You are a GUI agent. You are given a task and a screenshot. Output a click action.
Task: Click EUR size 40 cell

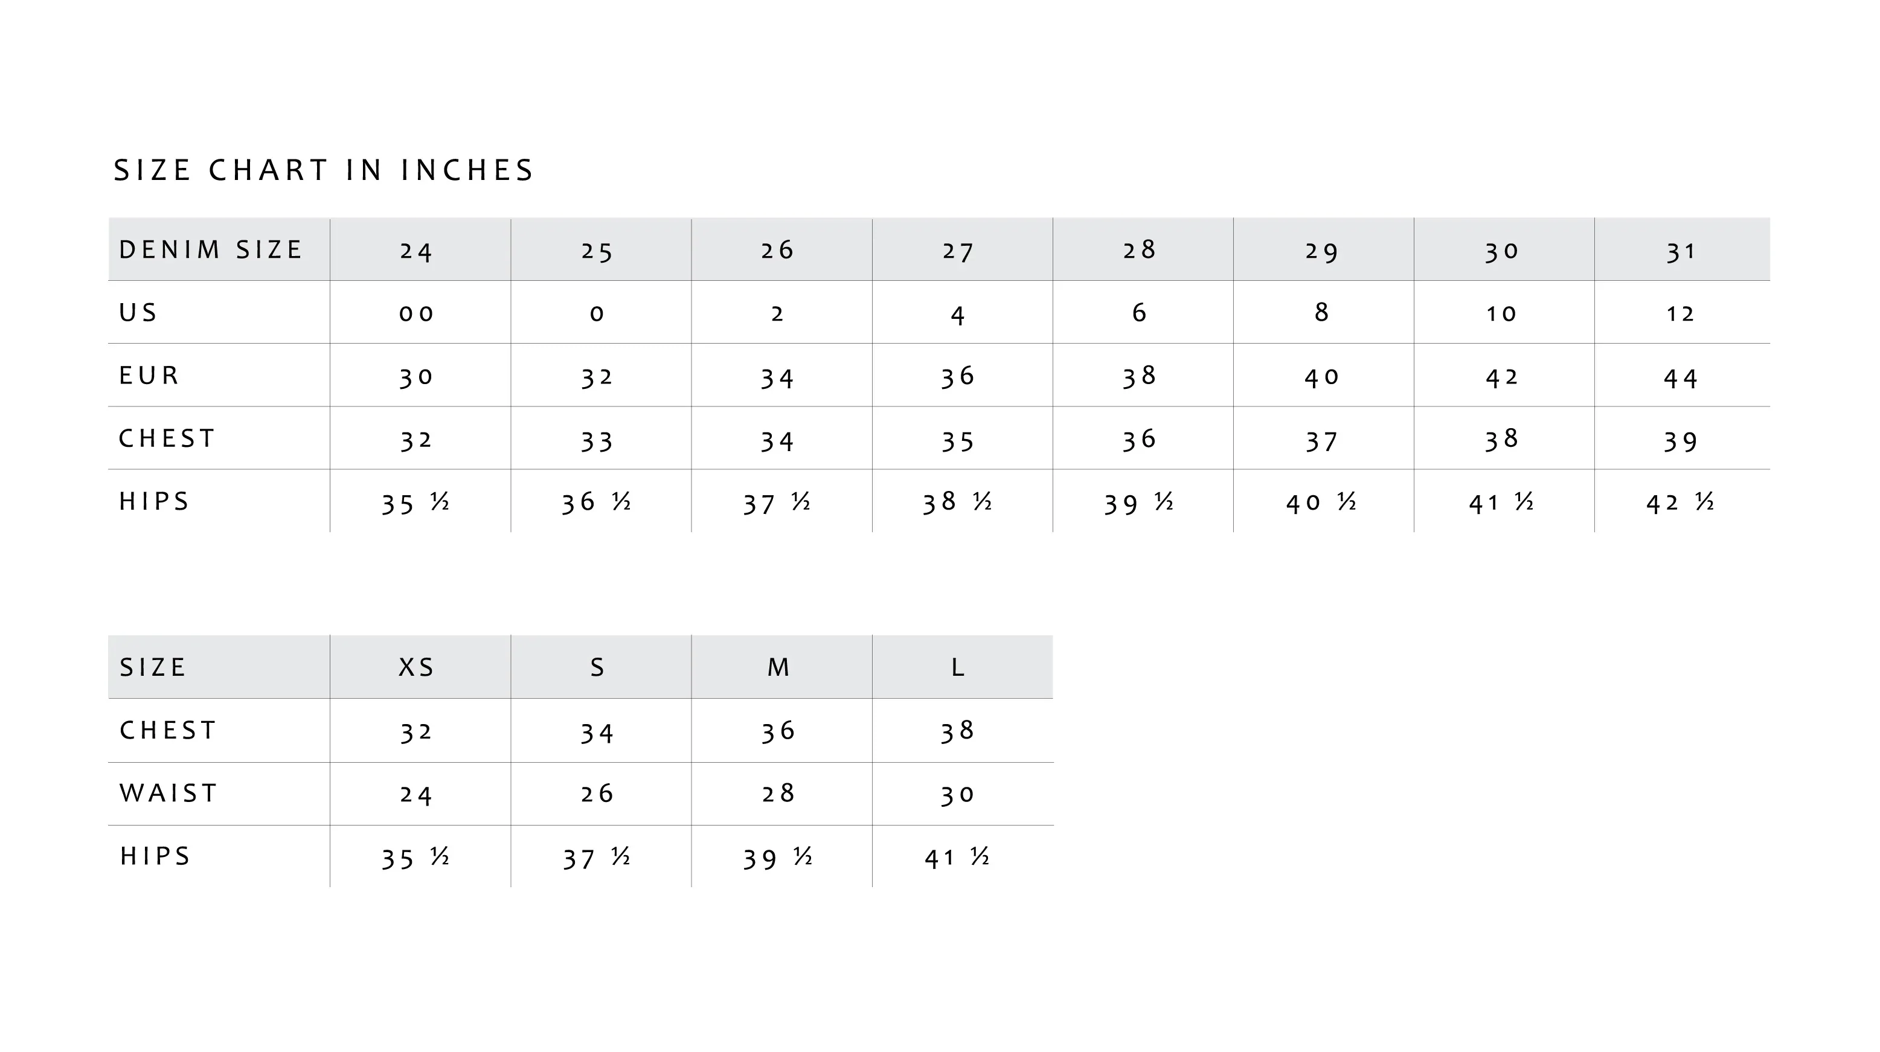point(1322,377)
